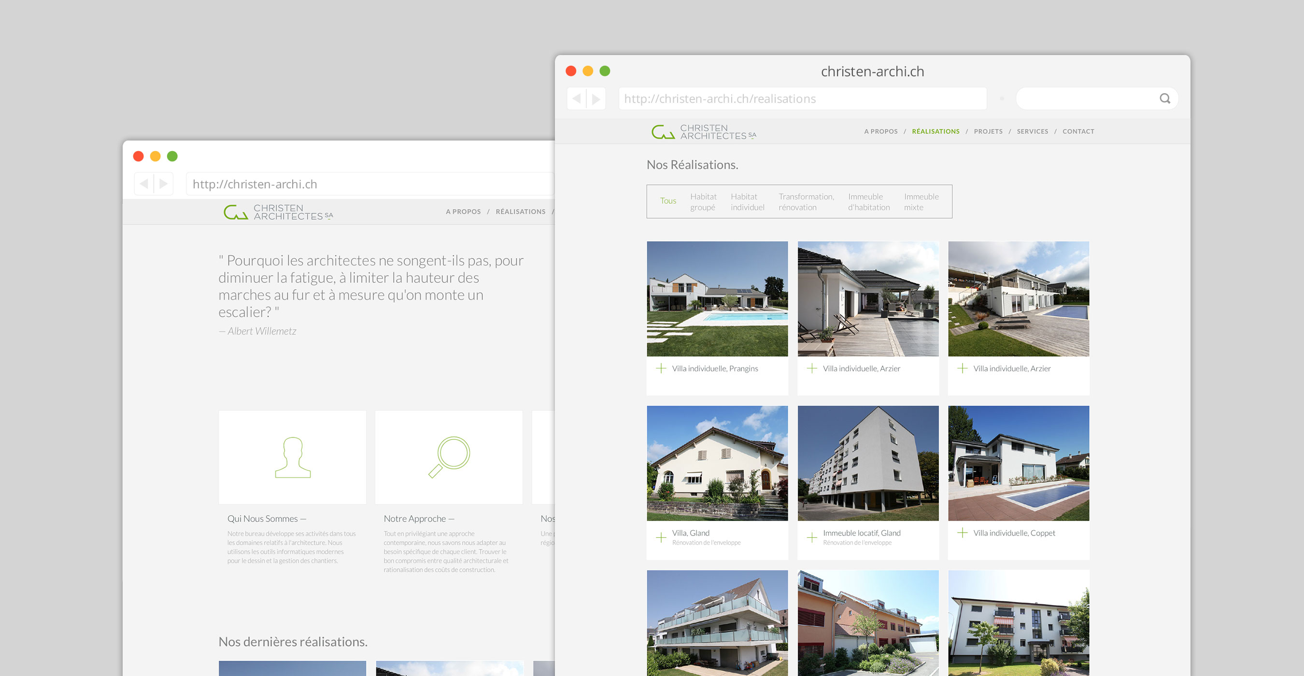Click the Immeuble locatif, Gland title link
The width and height of the screenshot is (1304, 676).
click(862, 533)
